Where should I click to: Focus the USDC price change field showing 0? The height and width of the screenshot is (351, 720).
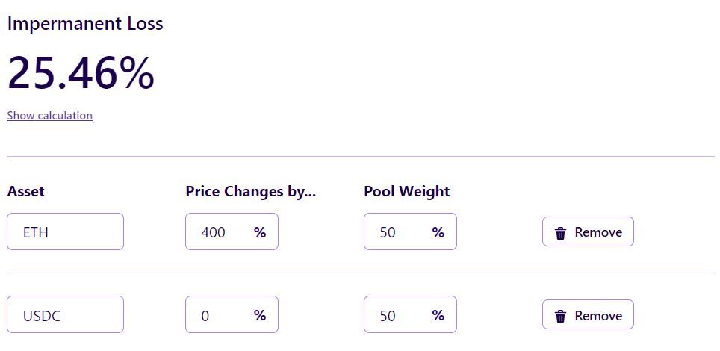click(217, 315)
